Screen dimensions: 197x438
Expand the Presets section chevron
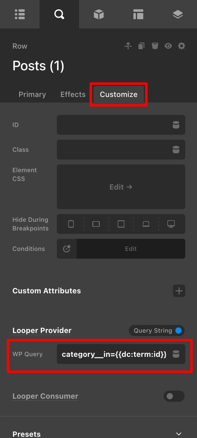[178, 434]
